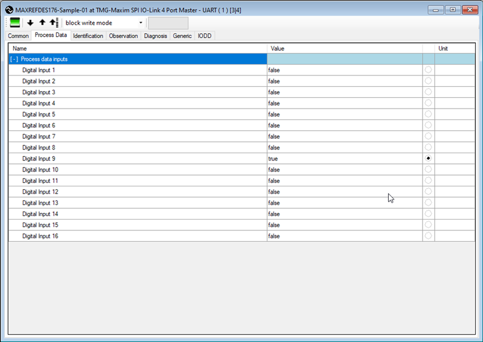Click the false value of Digital Input 6
The width and height of the screenshot is (483, 342).
[274, 125]
